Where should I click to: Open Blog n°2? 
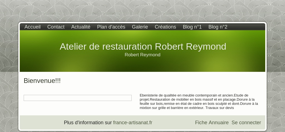coord(218,27)
